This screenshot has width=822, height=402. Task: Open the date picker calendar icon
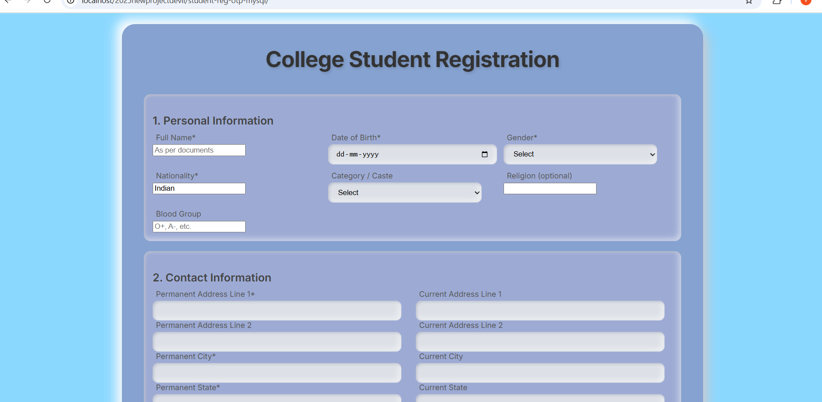tap(485, 154)
